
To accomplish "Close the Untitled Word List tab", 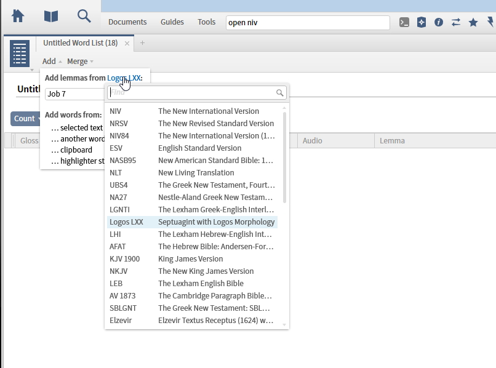I will (127, 43).
